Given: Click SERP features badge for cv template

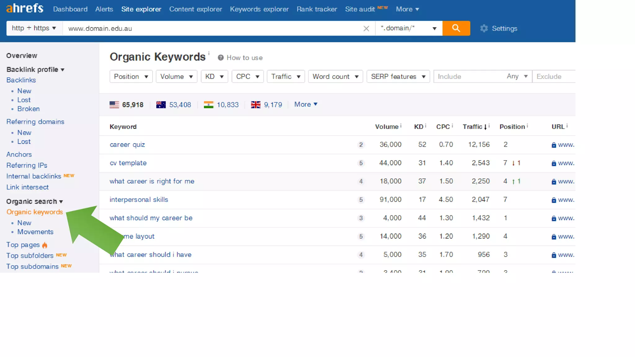Looking at the screenshot, I should 361,163.
